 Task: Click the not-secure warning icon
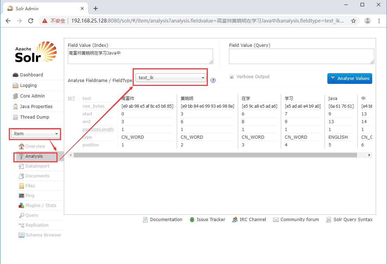coord(45,21)
